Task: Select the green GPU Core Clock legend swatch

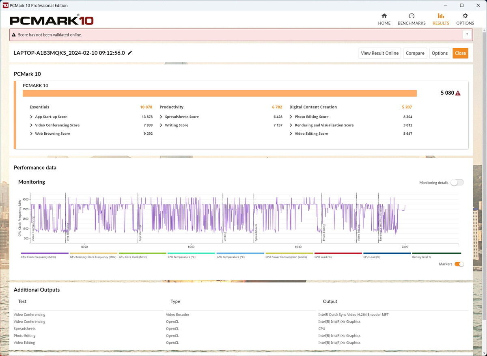Action: pyautogui.click(x=142, y=253)
